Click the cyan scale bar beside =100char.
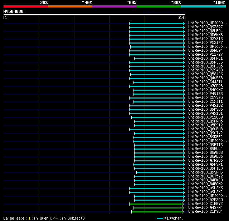Image resolution: width=229 pixels, height=221 pixels. coord(160,219)
